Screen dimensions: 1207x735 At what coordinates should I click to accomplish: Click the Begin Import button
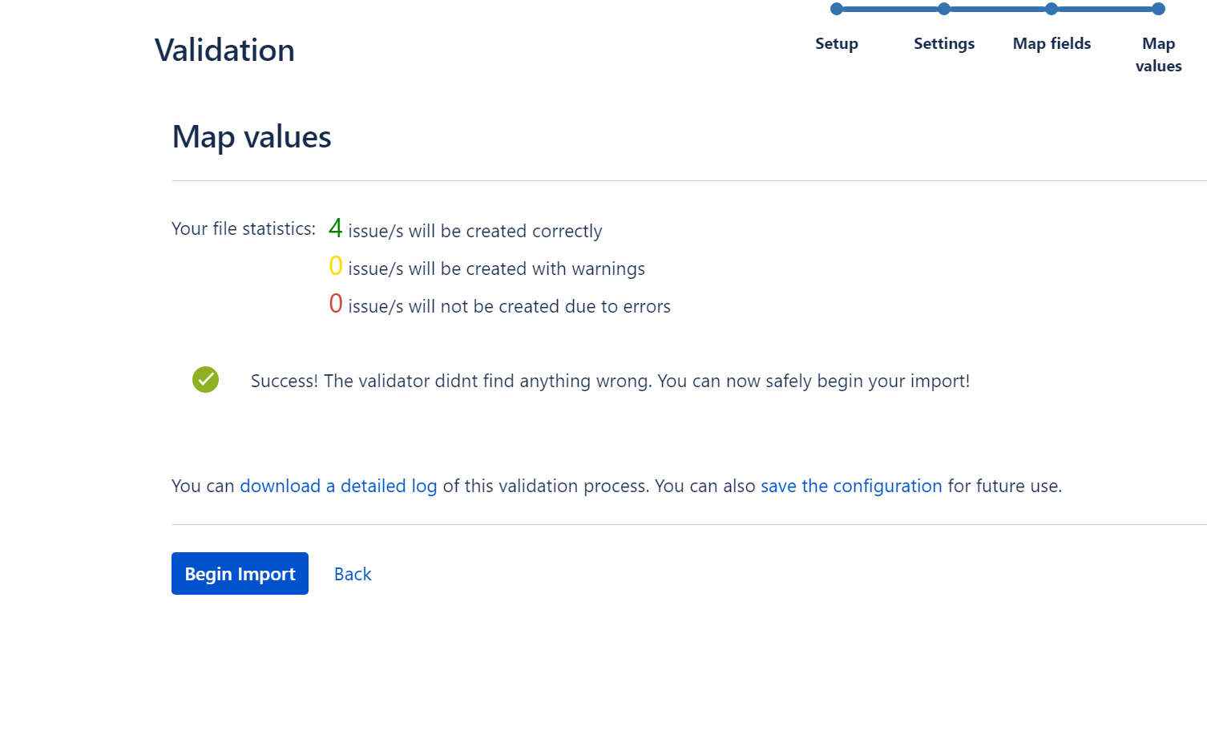pos(240,573)
